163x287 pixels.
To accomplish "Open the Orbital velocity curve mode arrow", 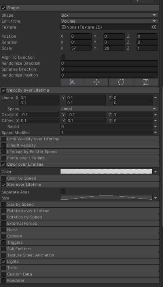I will pyautogui.click(x=155, y=115).
